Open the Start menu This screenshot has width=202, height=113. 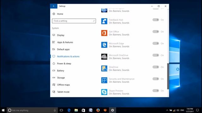tap(3, 110)
